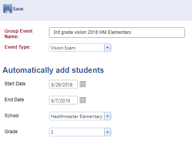
Task: Click the End Date label
Action: 14,100
